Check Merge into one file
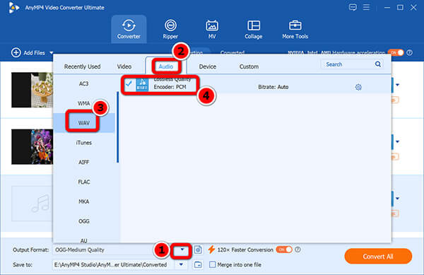This screenshot has width=424, height=275. [213, 264]
